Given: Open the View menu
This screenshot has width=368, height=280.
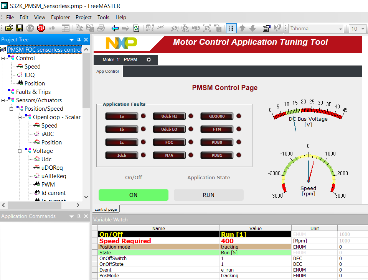Looking at the screenshot, I should click(x=40, y=17).
